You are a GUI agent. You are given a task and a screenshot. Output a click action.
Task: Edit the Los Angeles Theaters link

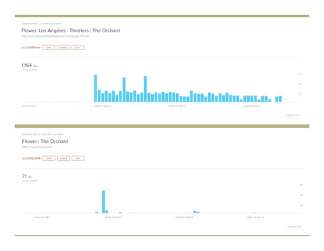point(78,47)
